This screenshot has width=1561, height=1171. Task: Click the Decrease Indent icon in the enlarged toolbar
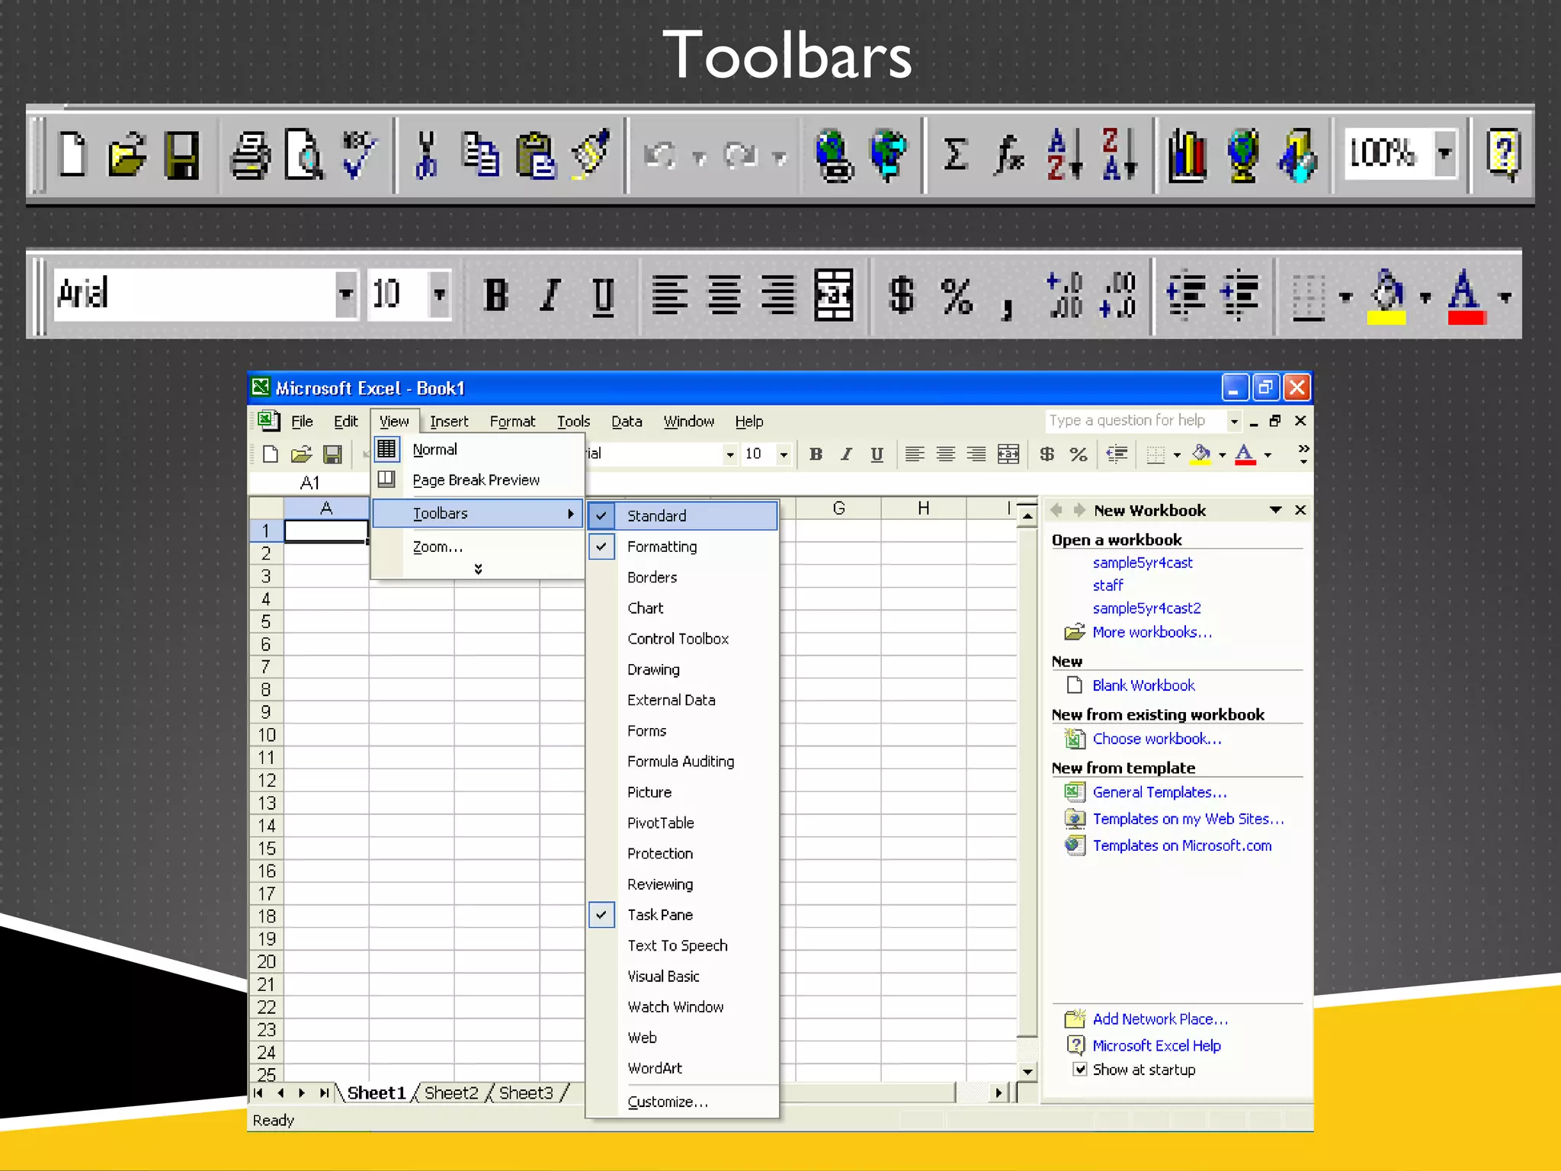click(x=1185, y=295)
